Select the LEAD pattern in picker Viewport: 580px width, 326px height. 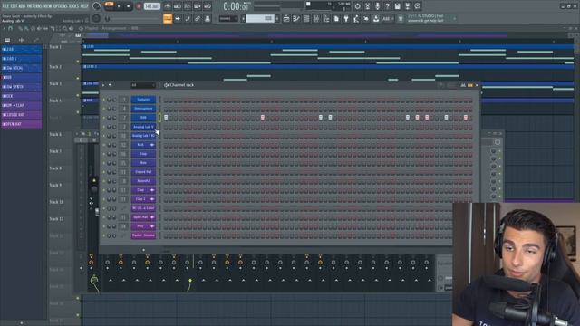pos(22,49)
